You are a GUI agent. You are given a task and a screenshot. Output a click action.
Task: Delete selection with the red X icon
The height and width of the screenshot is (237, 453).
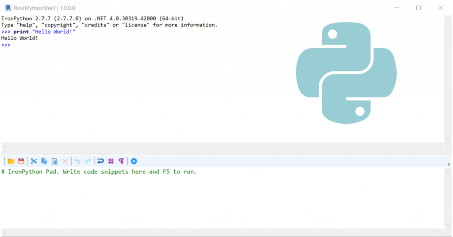[x=65, y=161]
